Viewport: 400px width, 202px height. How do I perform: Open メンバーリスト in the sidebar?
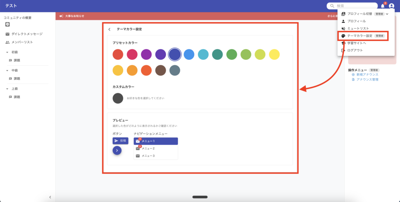pos(22,42)
